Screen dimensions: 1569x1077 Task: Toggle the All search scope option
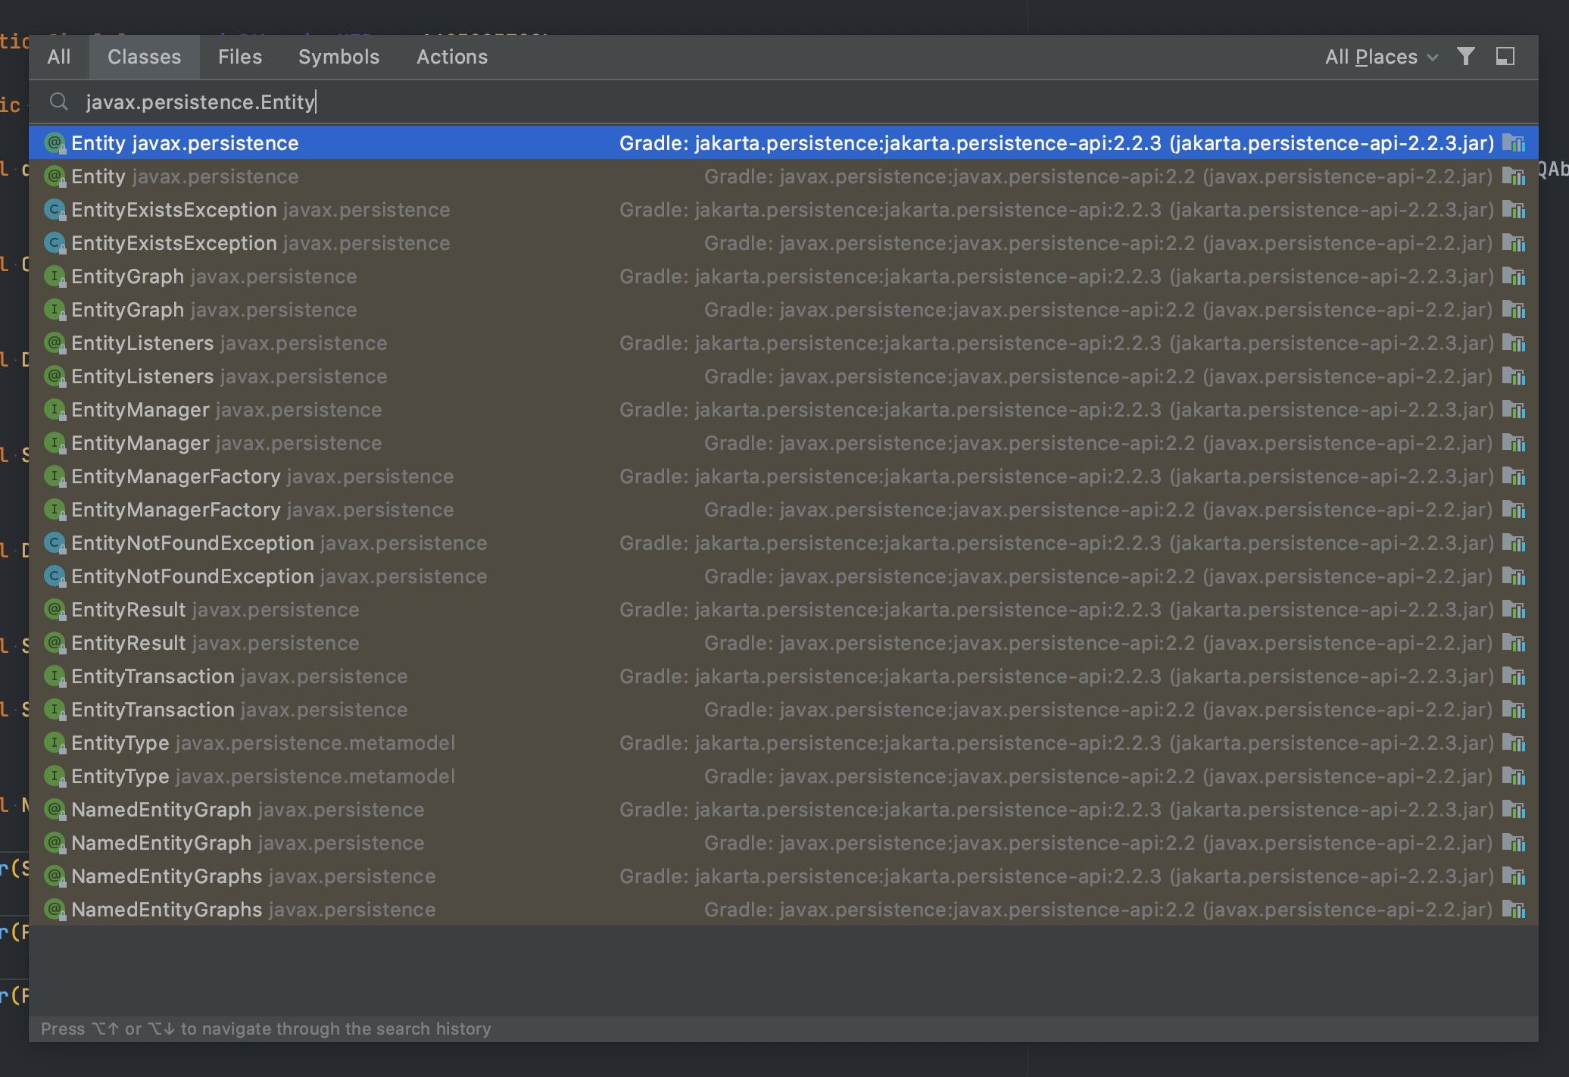point(58,56)
